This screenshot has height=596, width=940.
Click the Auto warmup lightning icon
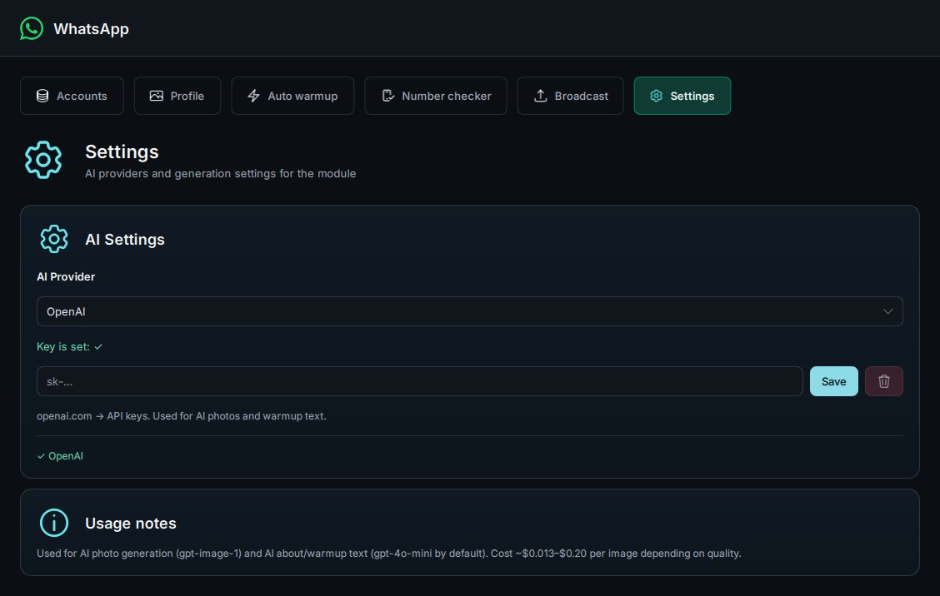tap(253, 96)
